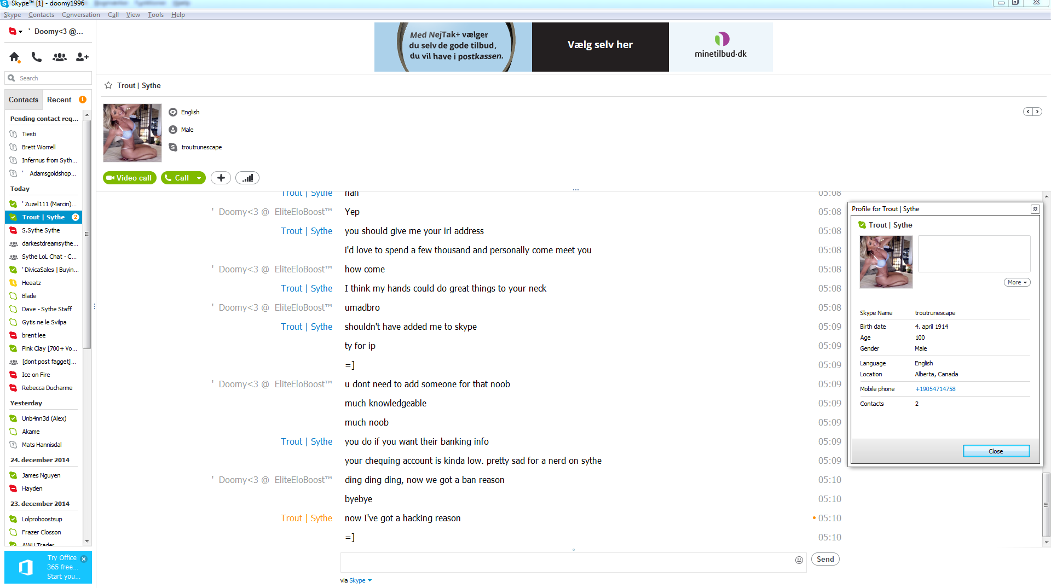Open the Conversation menu
Viewport: 1051px width, 588px height.
pos(81,15)
